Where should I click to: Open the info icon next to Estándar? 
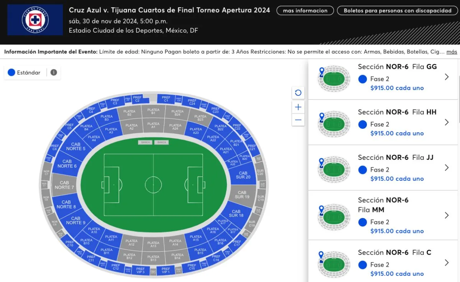[54, 72]
